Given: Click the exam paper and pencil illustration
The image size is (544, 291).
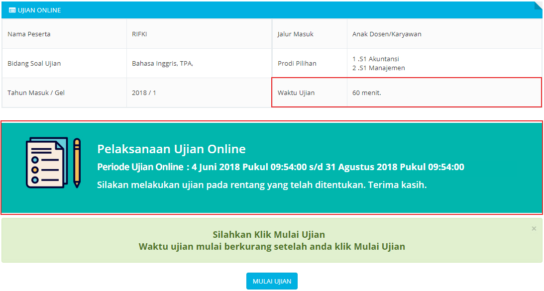Looking at the screenshot, I should (x=53, y=163).
